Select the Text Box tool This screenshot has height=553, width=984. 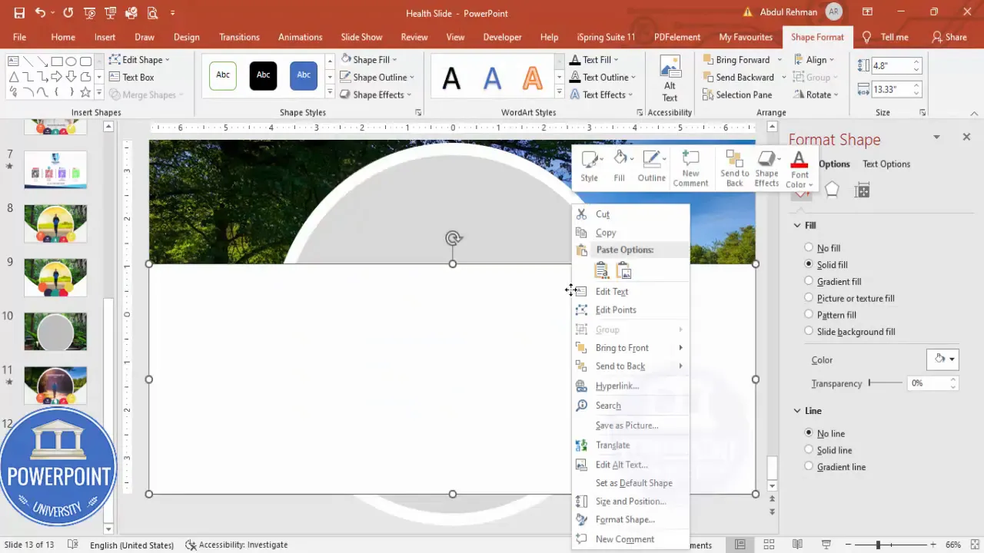(131, 77)
